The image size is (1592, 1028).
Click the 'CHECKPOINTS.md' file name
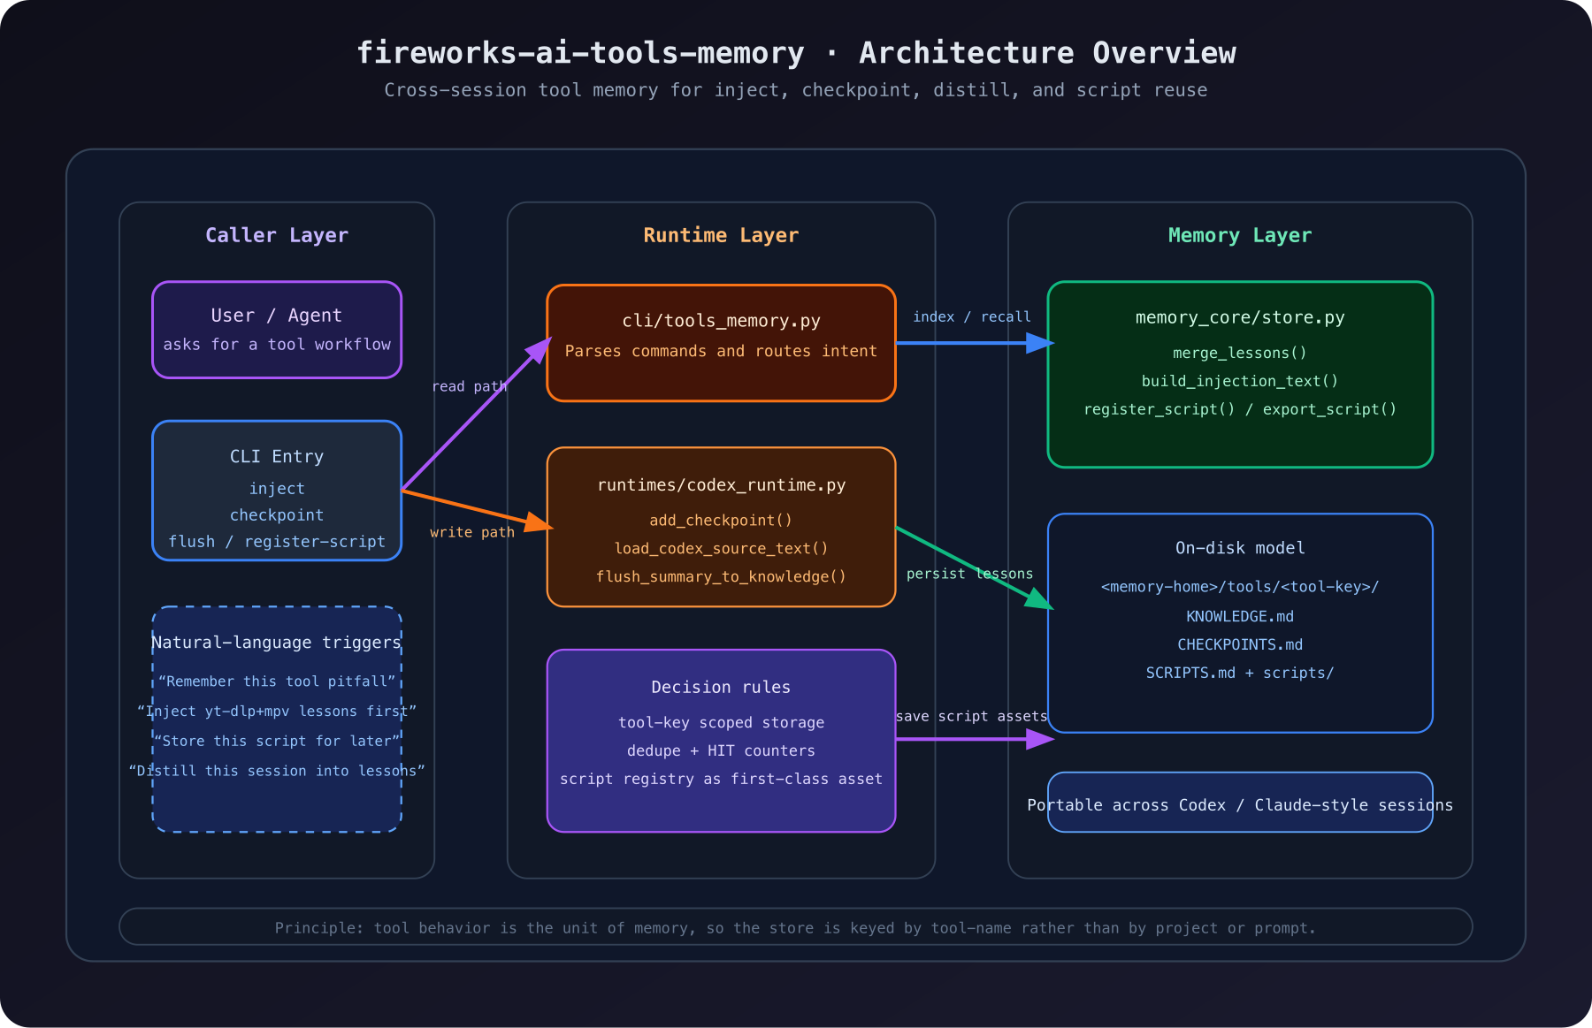1240,645
